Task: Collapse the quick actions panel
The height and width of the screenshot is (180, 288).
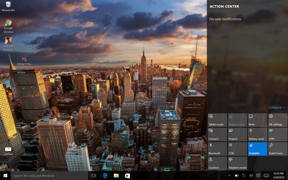Action: tap(277, 108)
